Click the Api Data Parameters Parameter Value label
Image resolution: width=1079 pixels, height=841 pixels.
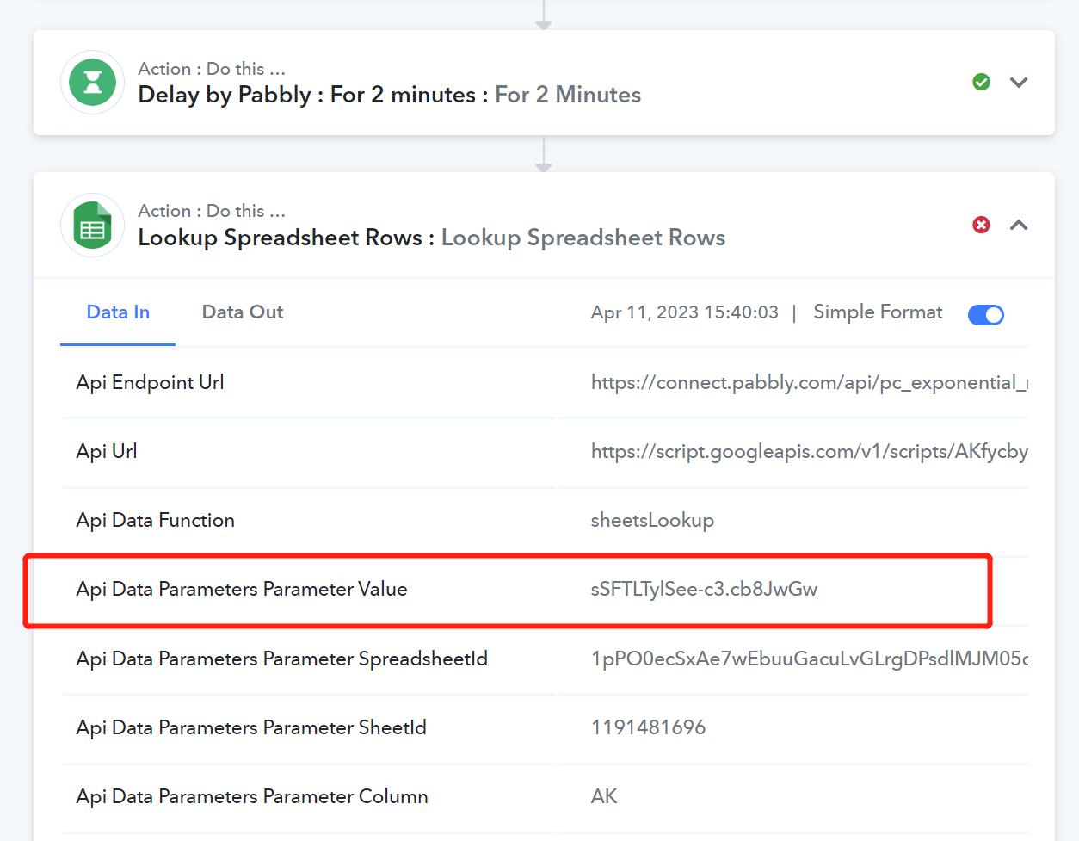point(242,590)
